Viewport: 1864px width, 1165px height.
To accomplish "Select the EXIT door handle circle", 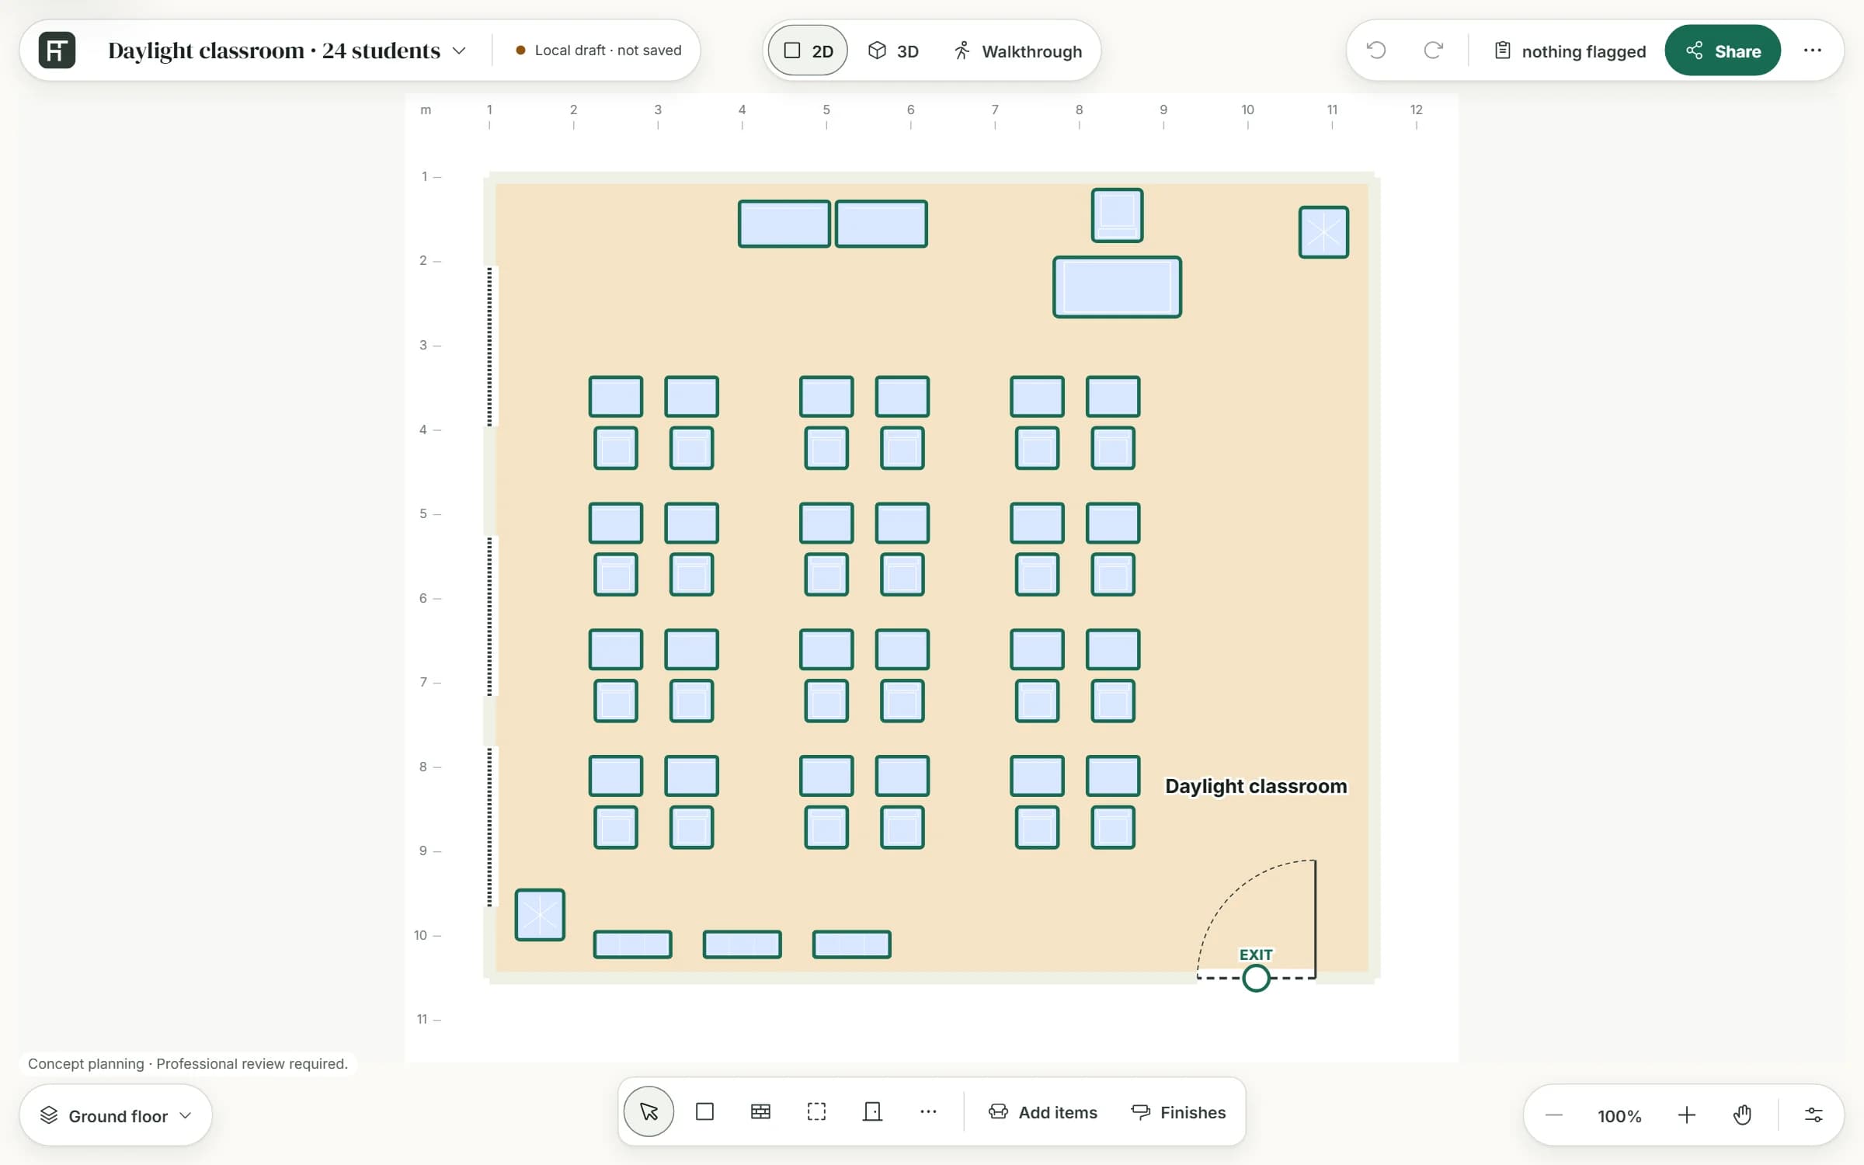I will point(1256,978).
